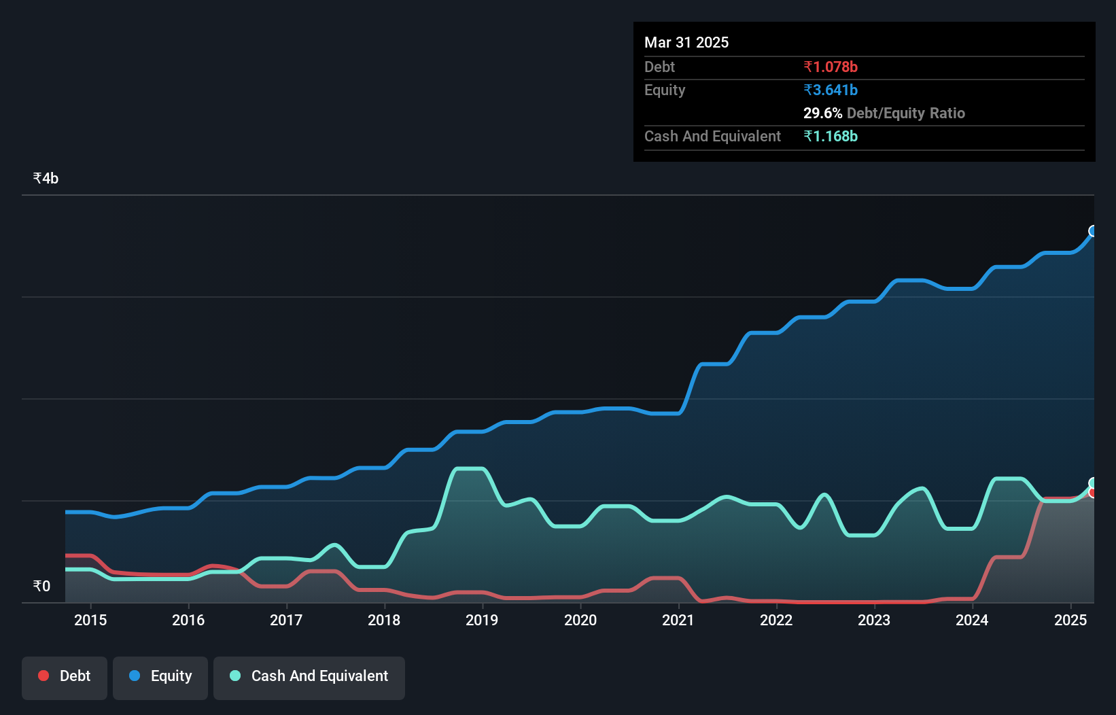Image resolution: width=1116 pixels, height=715 pixels.
Task: Select the blue Equity endpoint marker on chart
Action: 1093,231
